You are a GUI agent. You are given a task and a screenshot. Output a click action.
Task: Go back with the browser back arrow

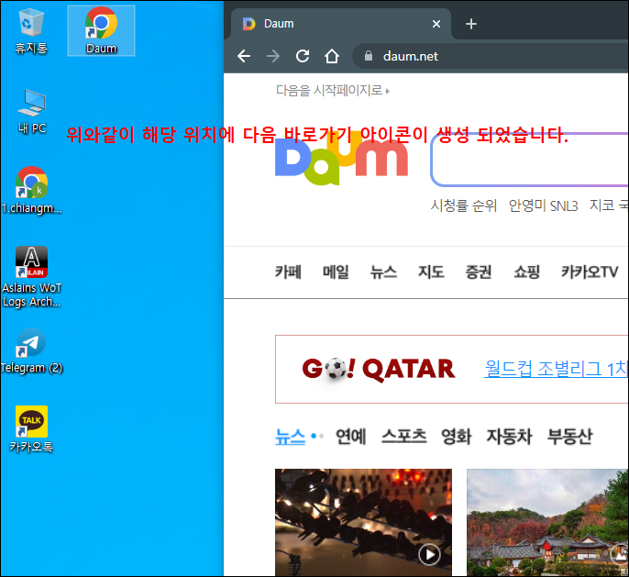click(x=244, y=56)
